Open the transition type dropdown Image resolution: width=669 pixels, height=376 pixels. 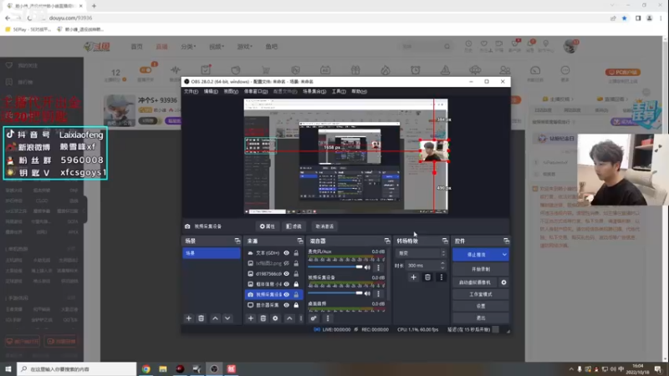click(x=421, y=253)
